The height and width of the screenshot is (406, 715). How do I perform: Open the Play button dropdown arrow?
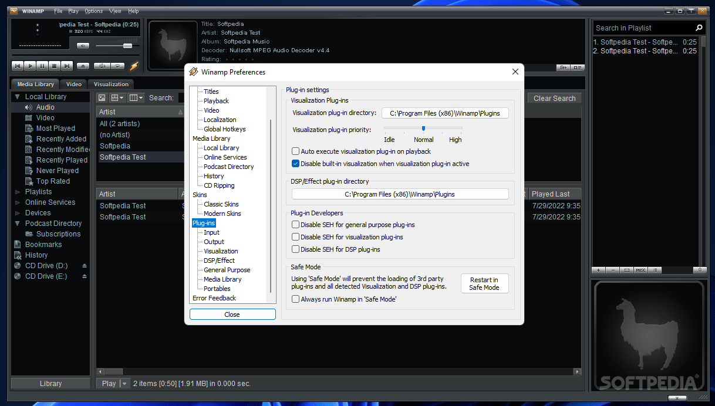(124, 384)
